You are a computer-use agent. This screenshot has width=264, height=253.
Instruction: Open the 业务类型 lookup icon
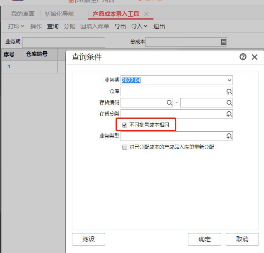229,136
